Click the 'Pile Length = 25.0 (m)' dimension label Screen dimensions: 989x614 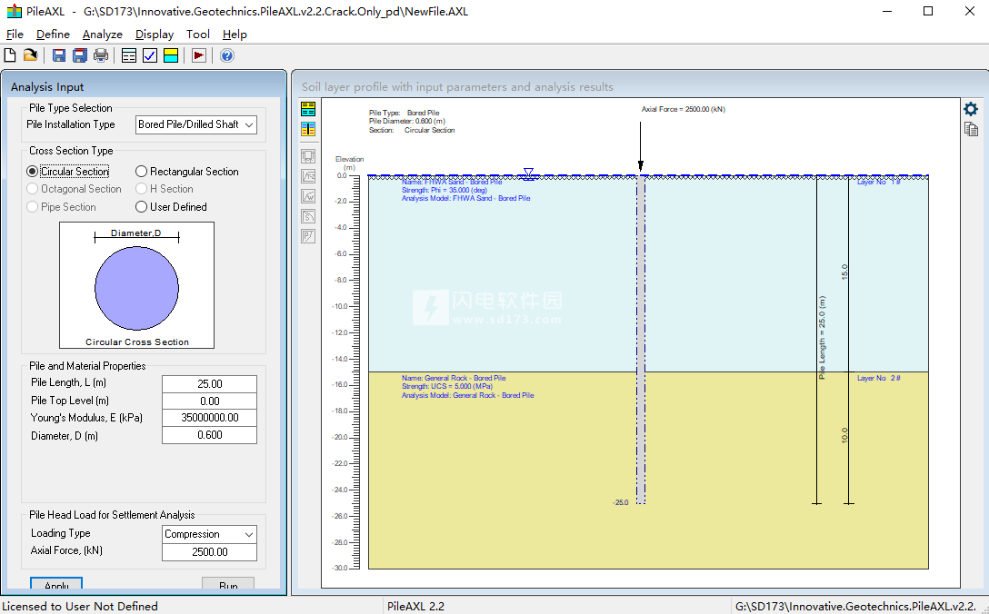[x=822, y=337]
